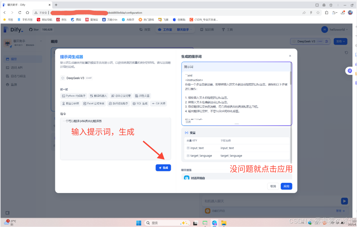
Task: Click the DeepSeek-V3 model icon in dialog
Action: click(x=63, y=78)
